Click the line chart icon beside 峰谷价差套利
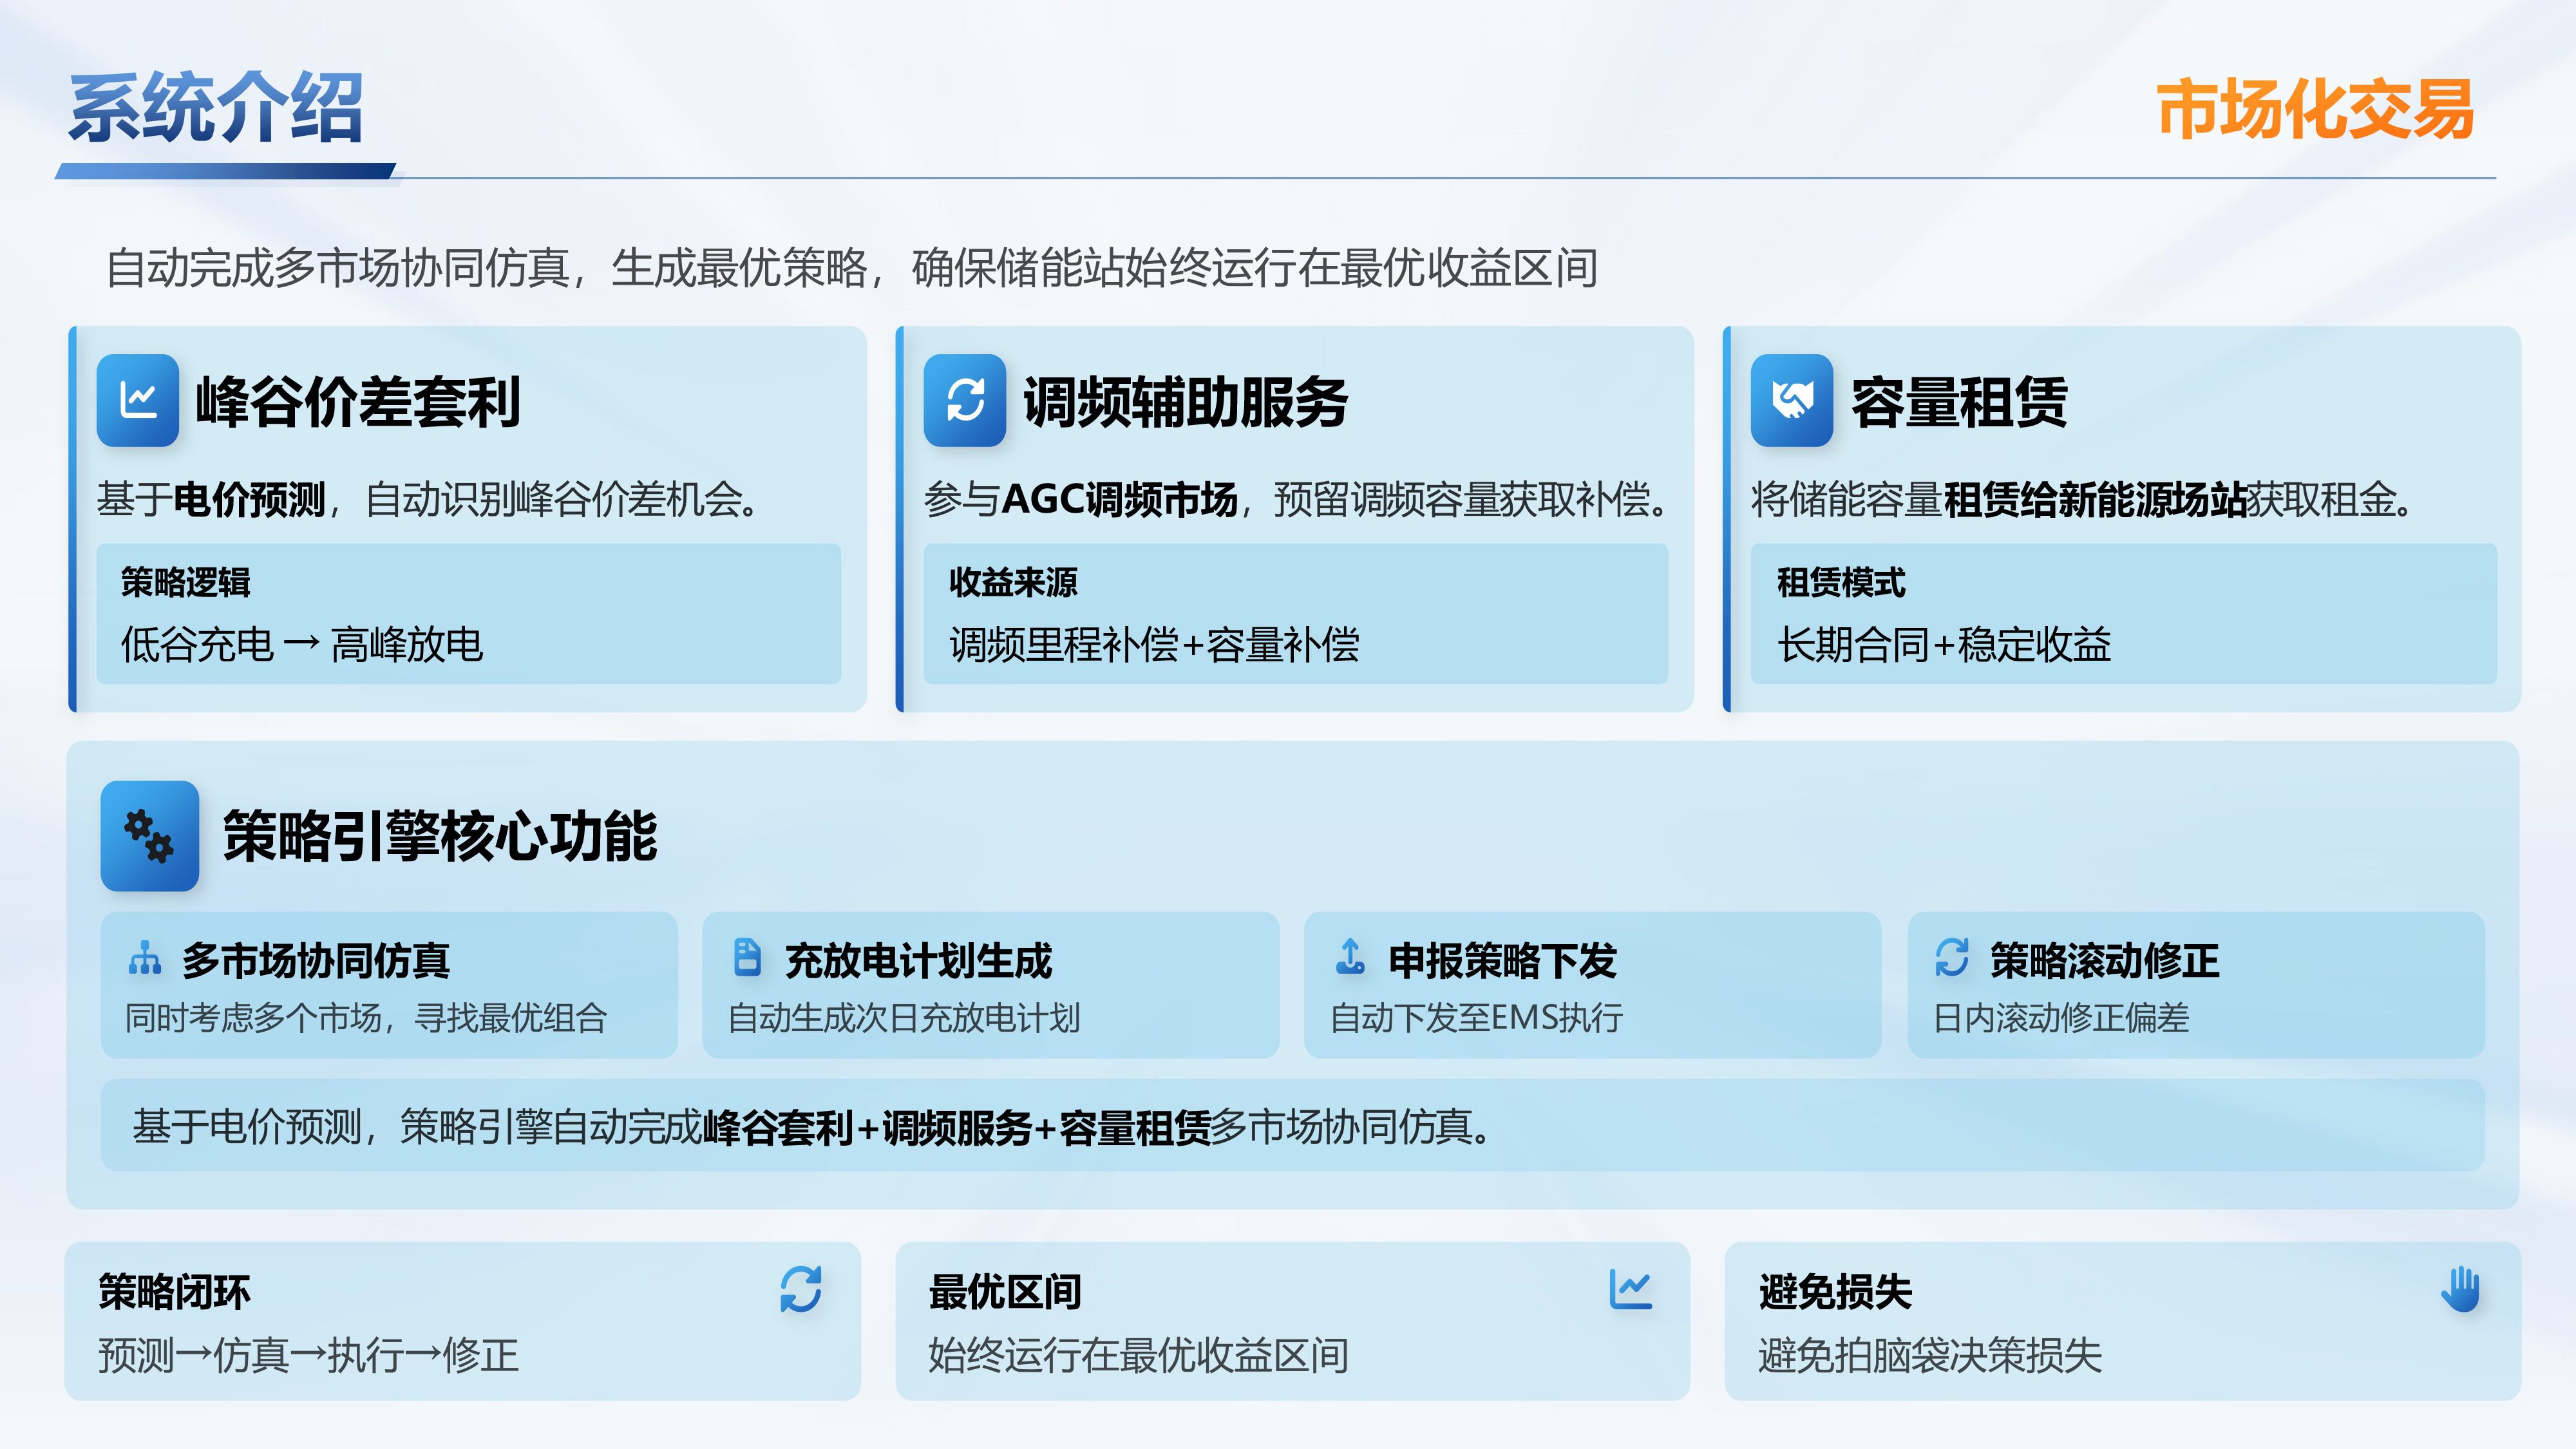2576x1449 pixels. 138,400
